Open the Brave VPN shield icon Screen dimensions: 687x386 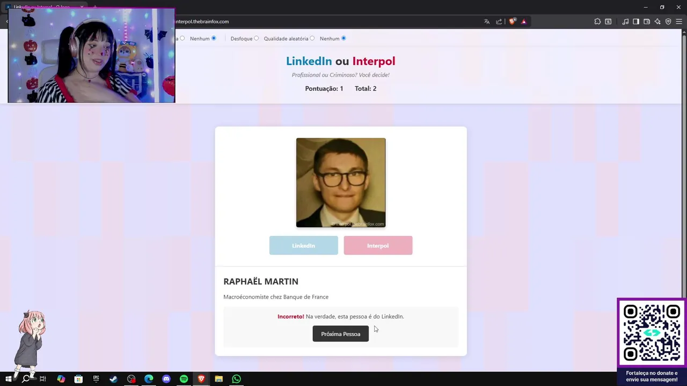[668, 21]
